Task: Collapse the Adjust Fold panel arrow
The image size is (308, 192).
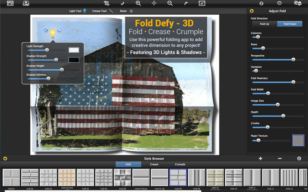Action: [x=252, y=11]
